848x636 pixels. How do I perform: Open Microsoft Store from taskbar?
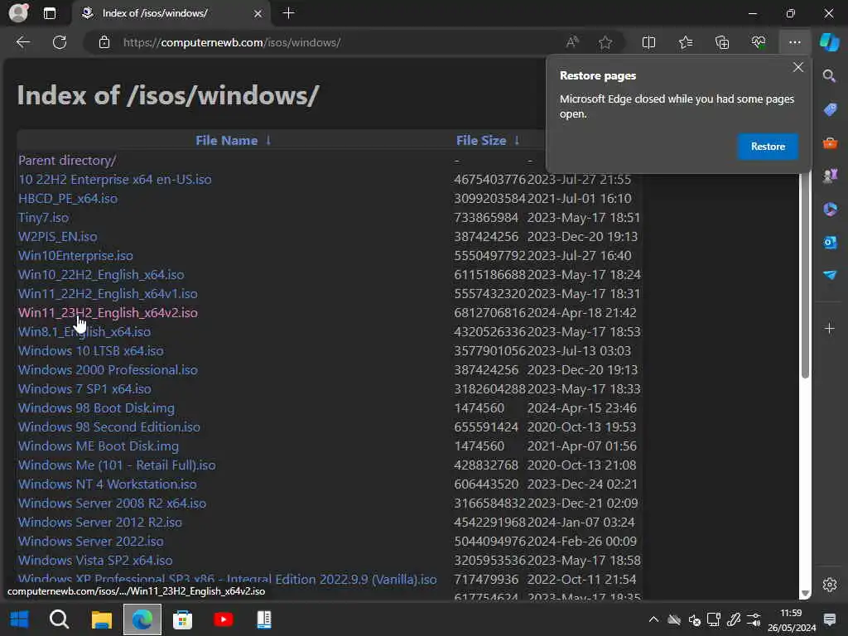tap(182, 619)
